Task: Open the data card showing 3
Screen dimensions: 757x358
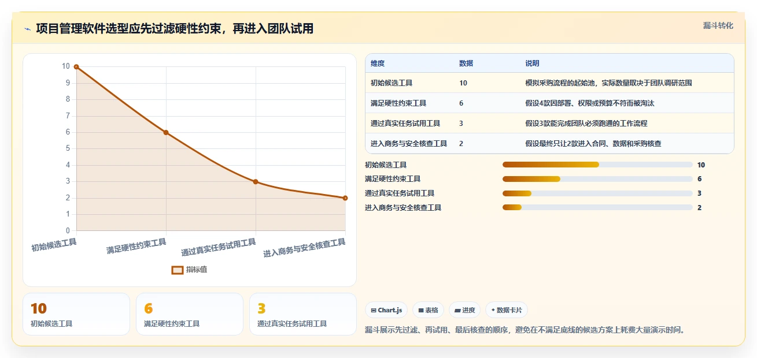Action: [303, 314]
